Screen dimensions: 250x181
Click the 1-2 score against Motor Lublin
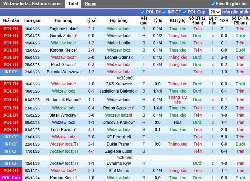91,43
